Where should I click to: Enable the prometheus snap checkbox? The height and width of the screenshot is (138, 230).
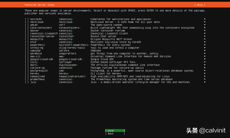(x=27, y=79)
